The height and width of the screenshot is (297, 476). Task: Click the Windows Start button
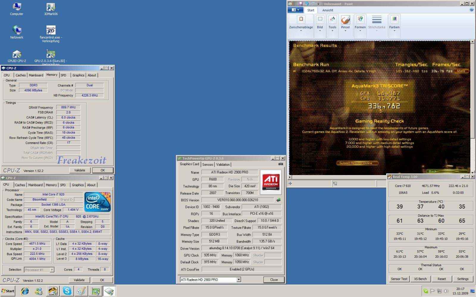8,291
